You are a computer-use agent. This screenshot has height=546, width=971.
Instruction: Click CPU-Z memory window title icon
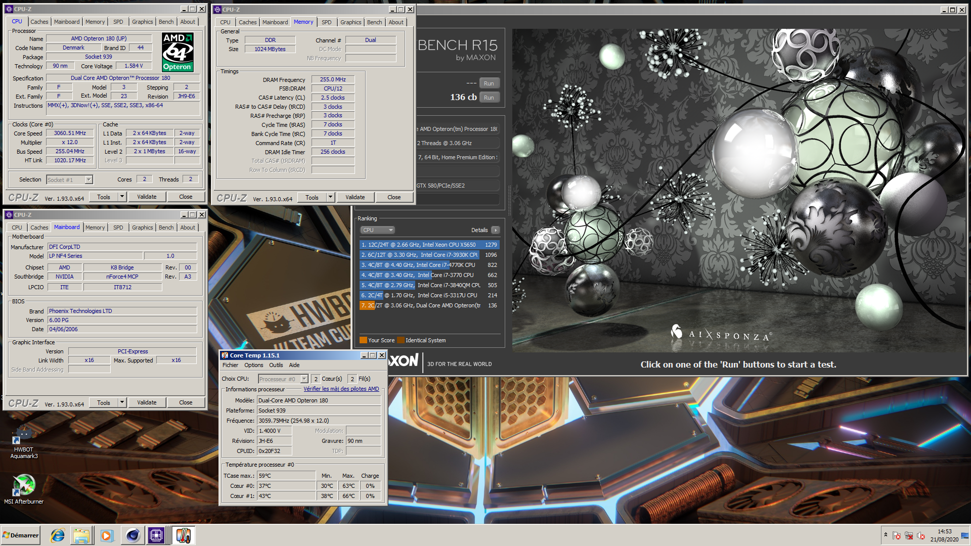(217, 10)
